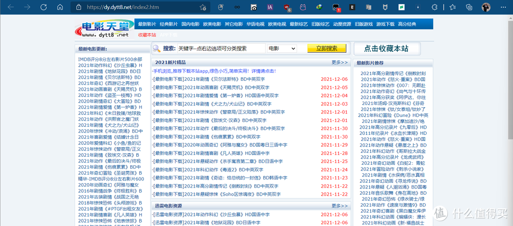
Task: Click 更多>> in the 迅雷电影资源 header
Action: [x=339, y=206]
